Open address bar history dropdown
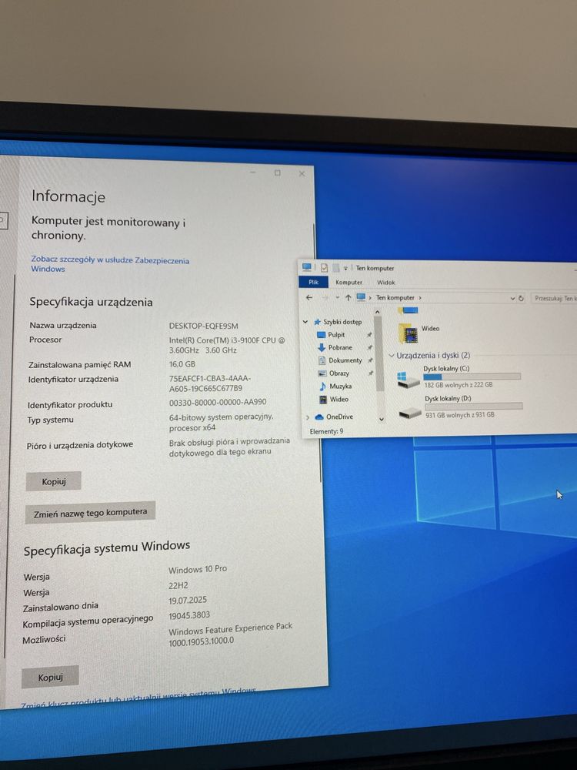The height and width of the screenshot is (770, 577). coord(512,298)
